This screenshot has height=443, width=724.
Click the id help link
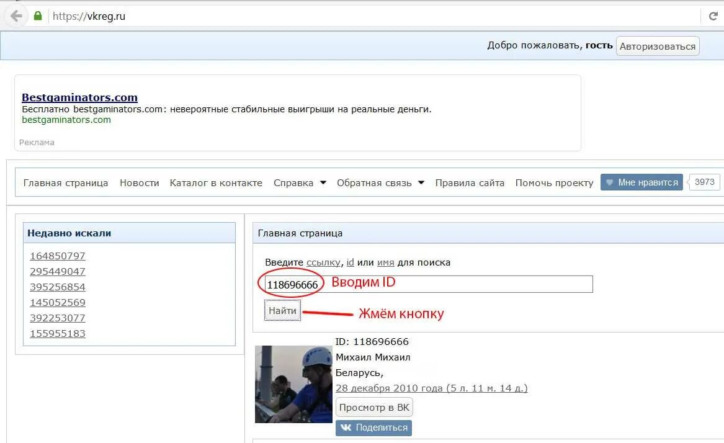350,262
